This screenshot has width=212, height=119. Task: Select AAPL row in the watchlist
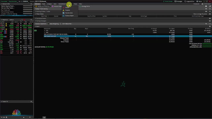[17, 31]
